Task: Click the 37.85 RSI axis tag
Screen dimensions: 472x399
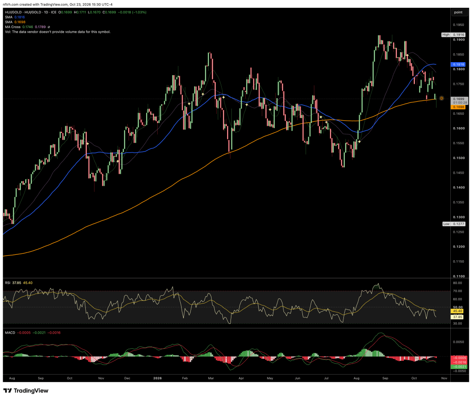Action: coord(458,317)
